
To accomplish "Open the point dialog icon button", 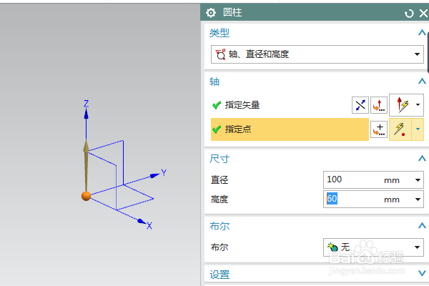I will tap(379, 129).
